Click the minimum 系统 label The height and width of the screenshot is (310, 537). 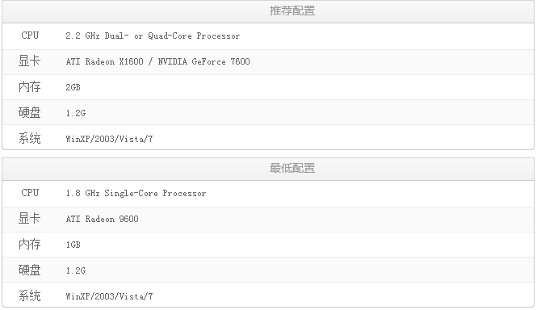[x=29, y=295]
